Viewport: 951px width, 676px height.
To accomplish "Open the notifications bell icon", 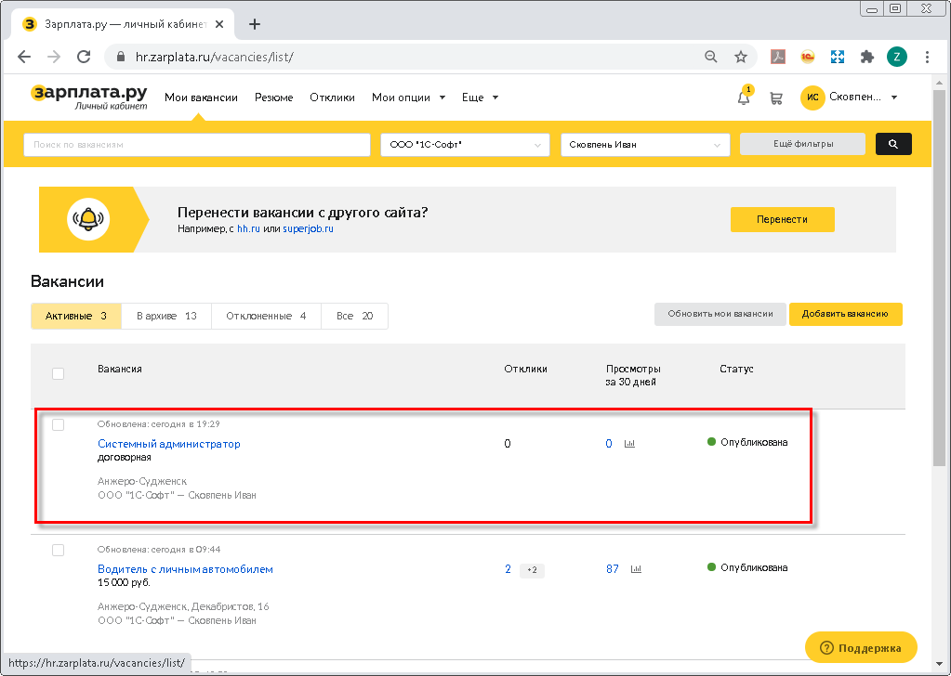I will point(744,97).
